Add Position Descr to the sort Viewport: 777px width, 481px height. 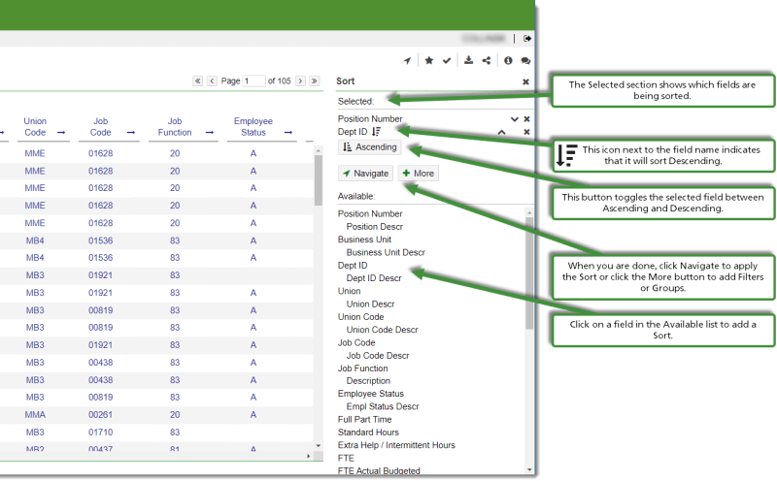click(375, 227)
